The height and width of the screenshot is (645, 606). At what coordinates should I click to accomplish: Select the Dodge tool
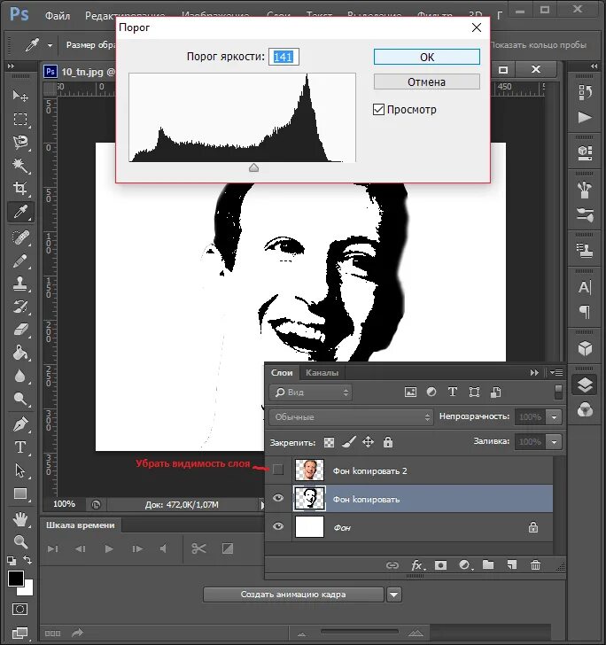[19, 399]
